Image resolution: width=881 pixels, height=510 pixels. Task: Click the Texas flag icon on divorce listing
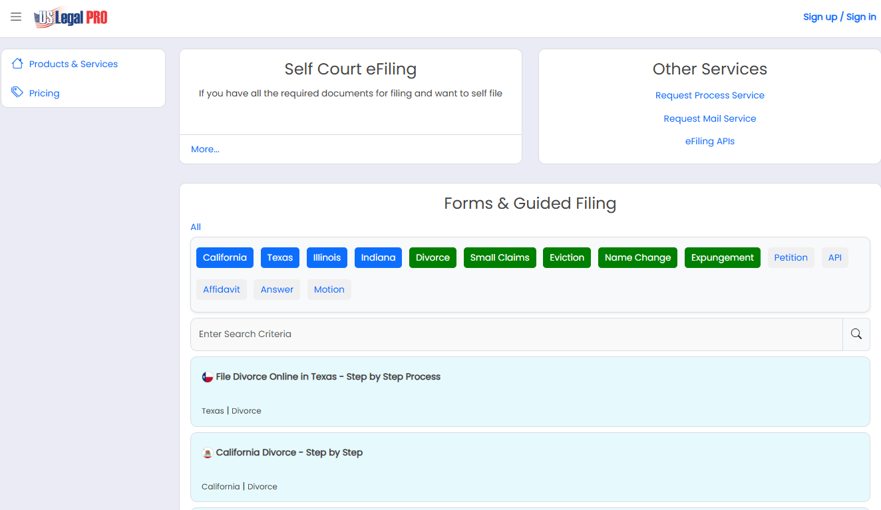coord(208,377)
